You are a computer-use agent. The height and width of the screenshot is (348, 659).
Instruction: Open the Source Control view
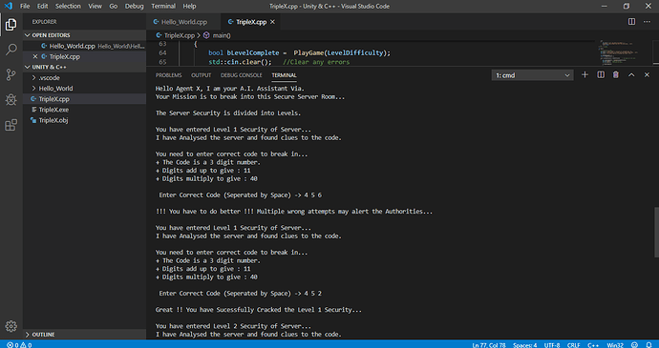11,74
